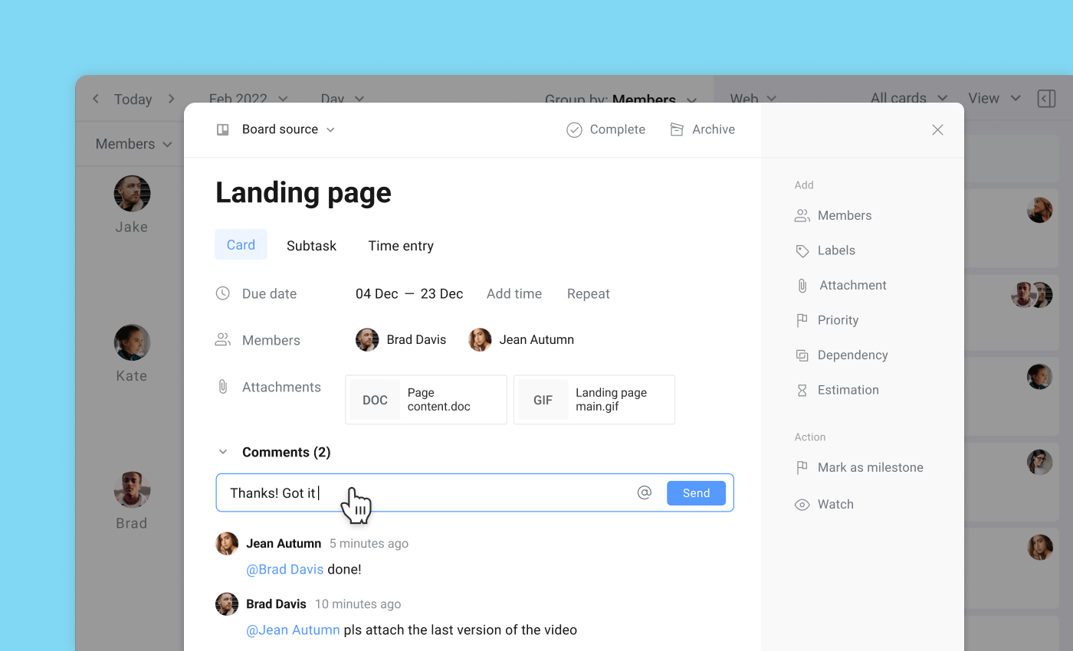Mark the card as Complete

point(605,129)
